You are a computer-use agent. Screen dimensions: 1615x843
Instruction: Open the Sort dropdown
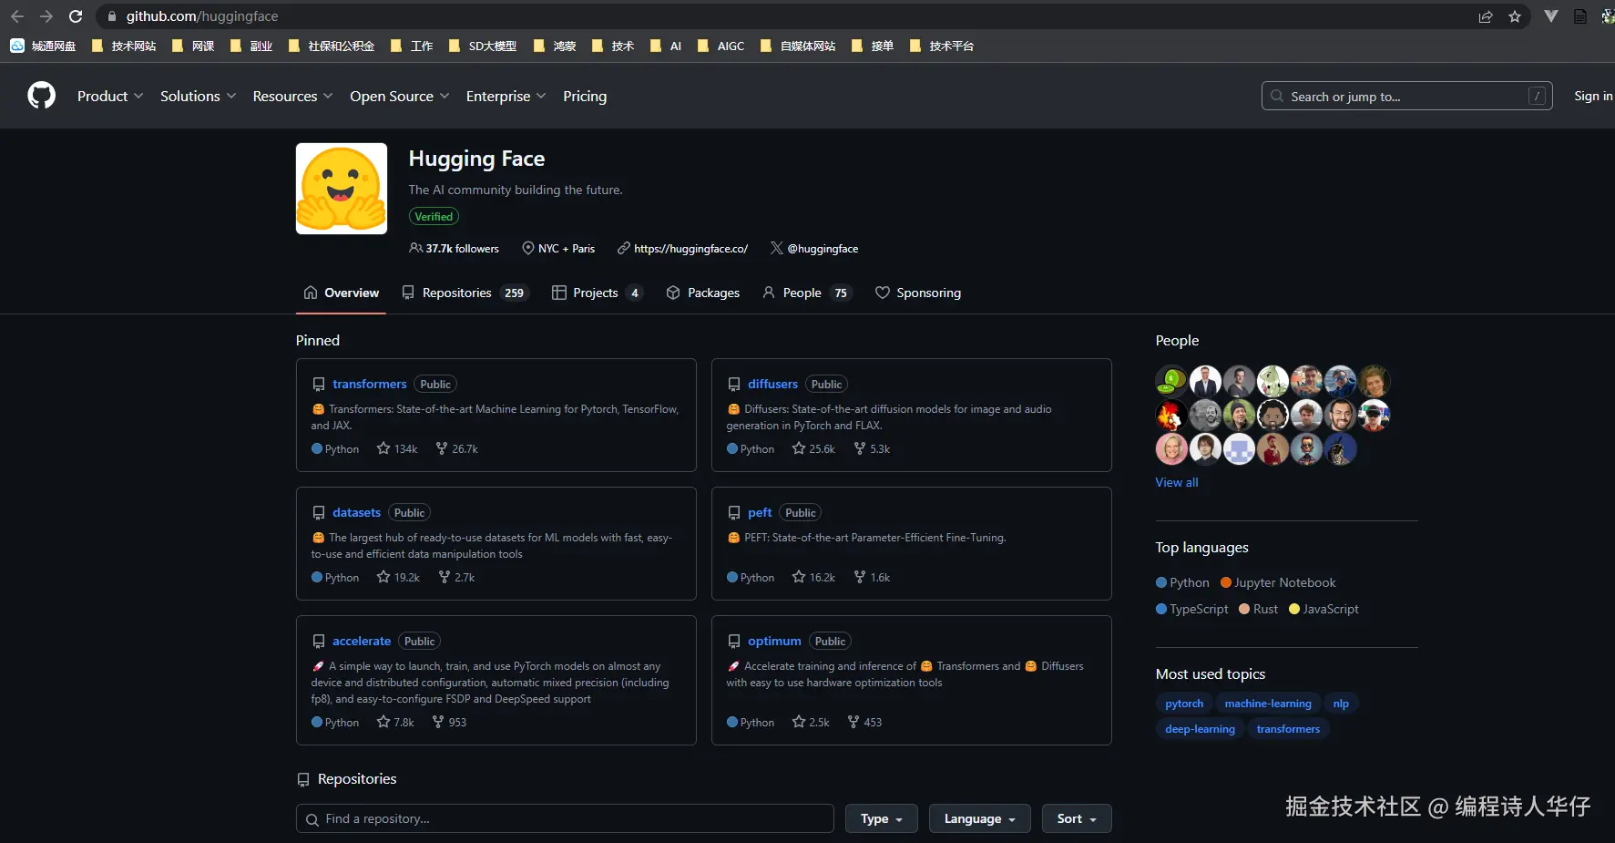[x=1077, y=818]
